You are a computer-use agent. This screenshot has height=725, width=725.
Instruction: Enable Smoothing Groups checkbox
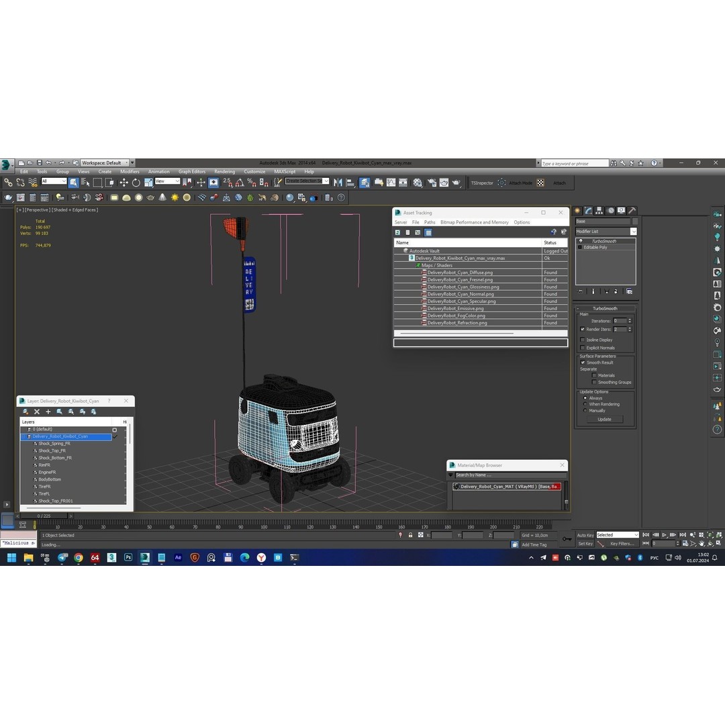594,383
